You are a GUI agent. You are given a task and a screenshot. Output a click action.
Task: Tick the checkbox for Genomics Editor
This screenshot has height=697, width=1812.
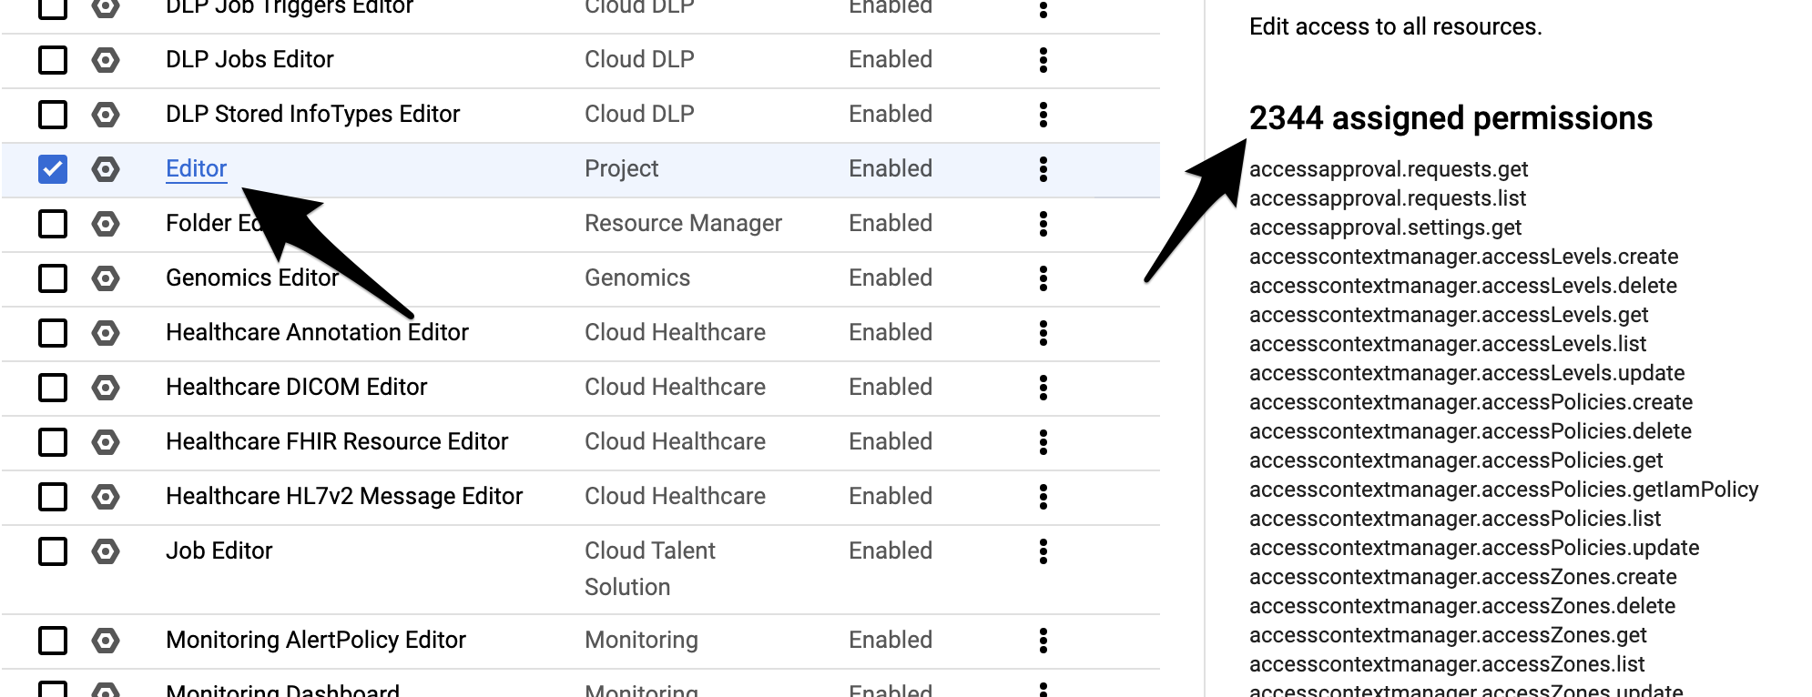pyautogui.click(x=53, y=278)
